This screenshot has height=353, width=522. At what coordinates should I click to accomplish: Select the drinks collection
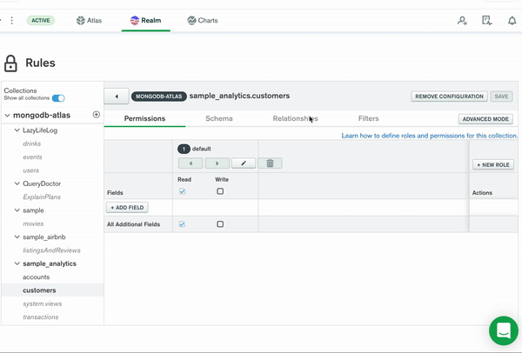[x=32, y=143]
